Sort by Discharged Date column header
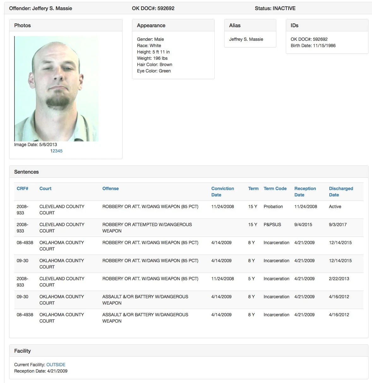Viewport: 372px width, 383px height. 341,192
